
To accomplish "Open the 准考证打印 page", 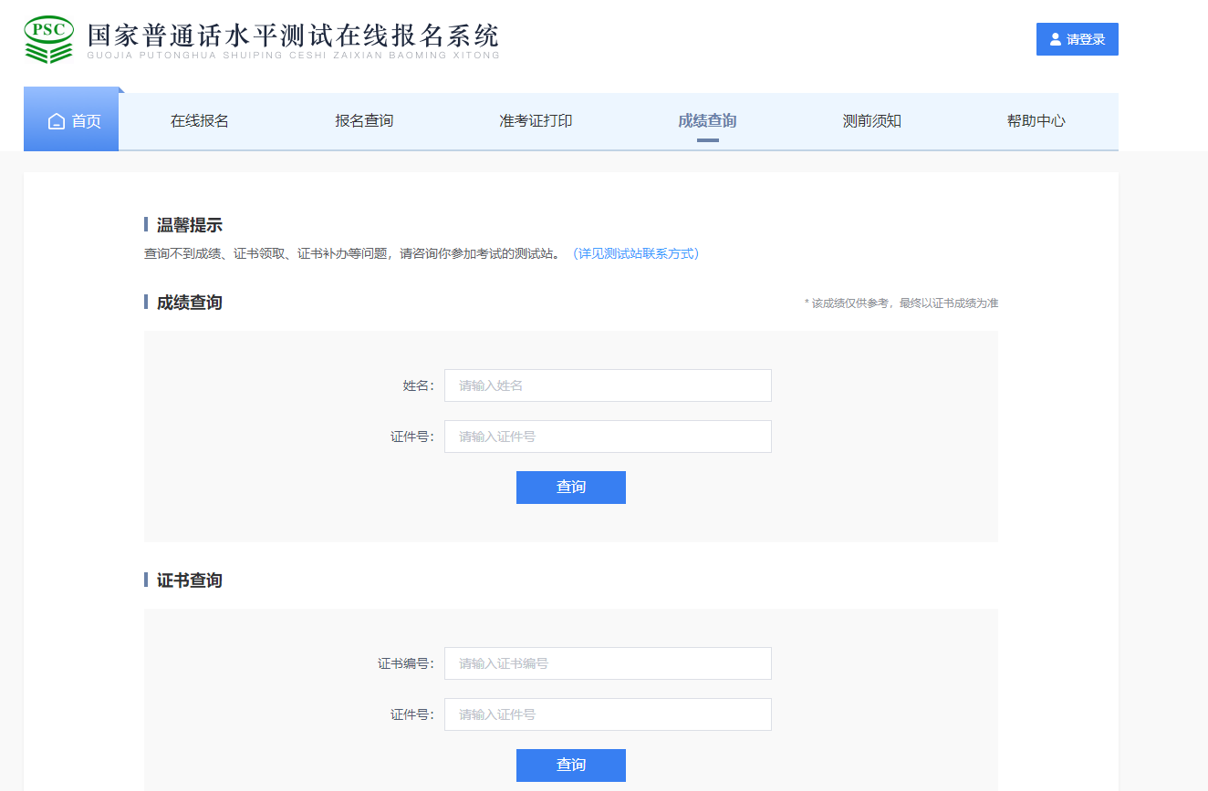I will (536, 121).
